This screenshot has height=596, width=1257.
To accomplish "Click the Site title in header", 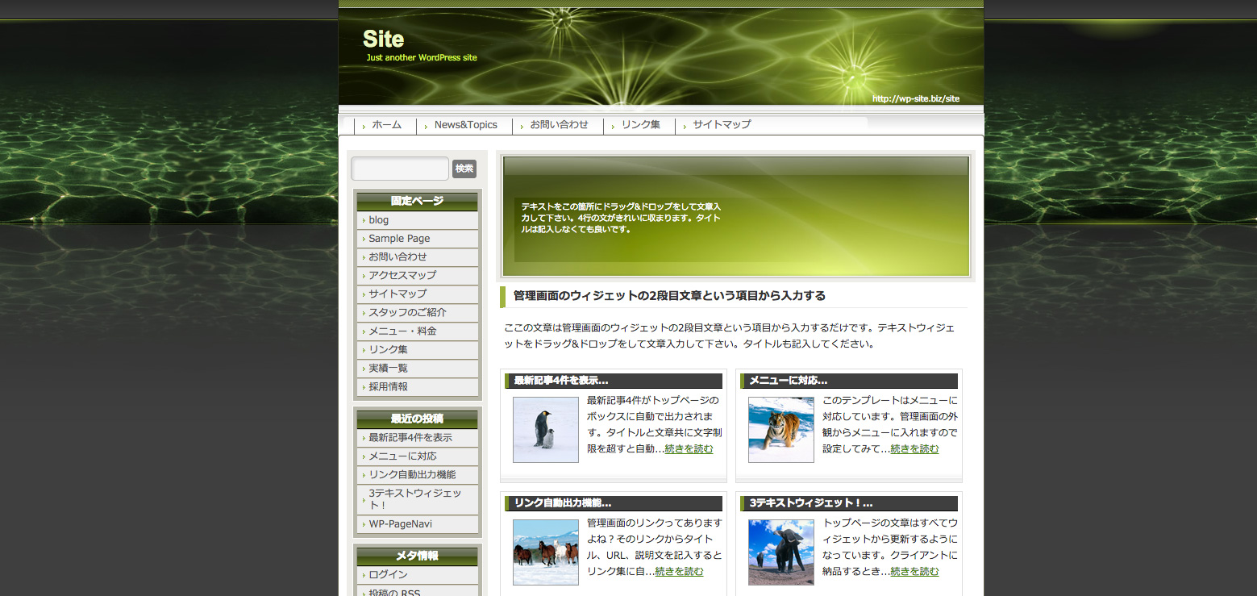I will (x=384, y=39).
